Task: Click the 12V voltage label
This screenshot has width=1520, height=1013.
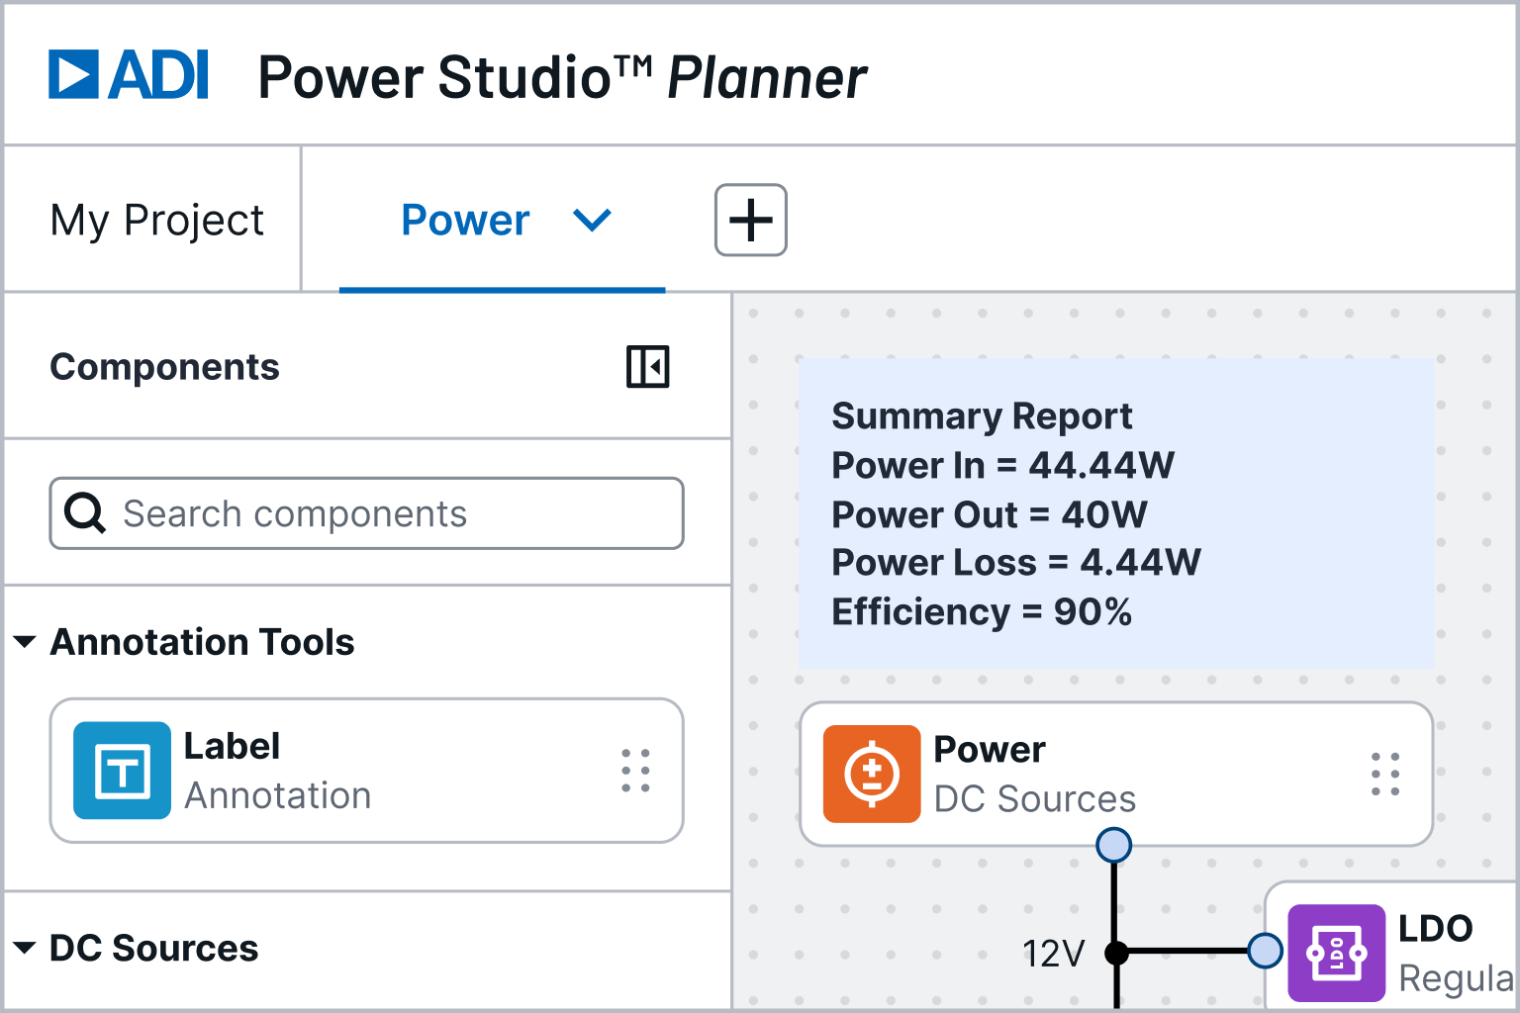Action: pyautogui.click(x=1052, y=953)
